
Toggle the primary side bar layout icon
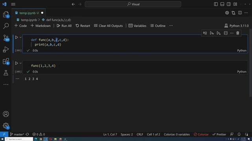pos(216,4)
